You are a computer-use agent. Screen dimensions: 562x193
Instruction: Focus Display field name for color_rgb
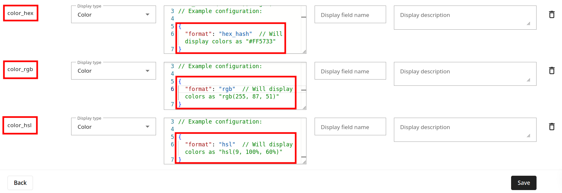tap(350, 71)
